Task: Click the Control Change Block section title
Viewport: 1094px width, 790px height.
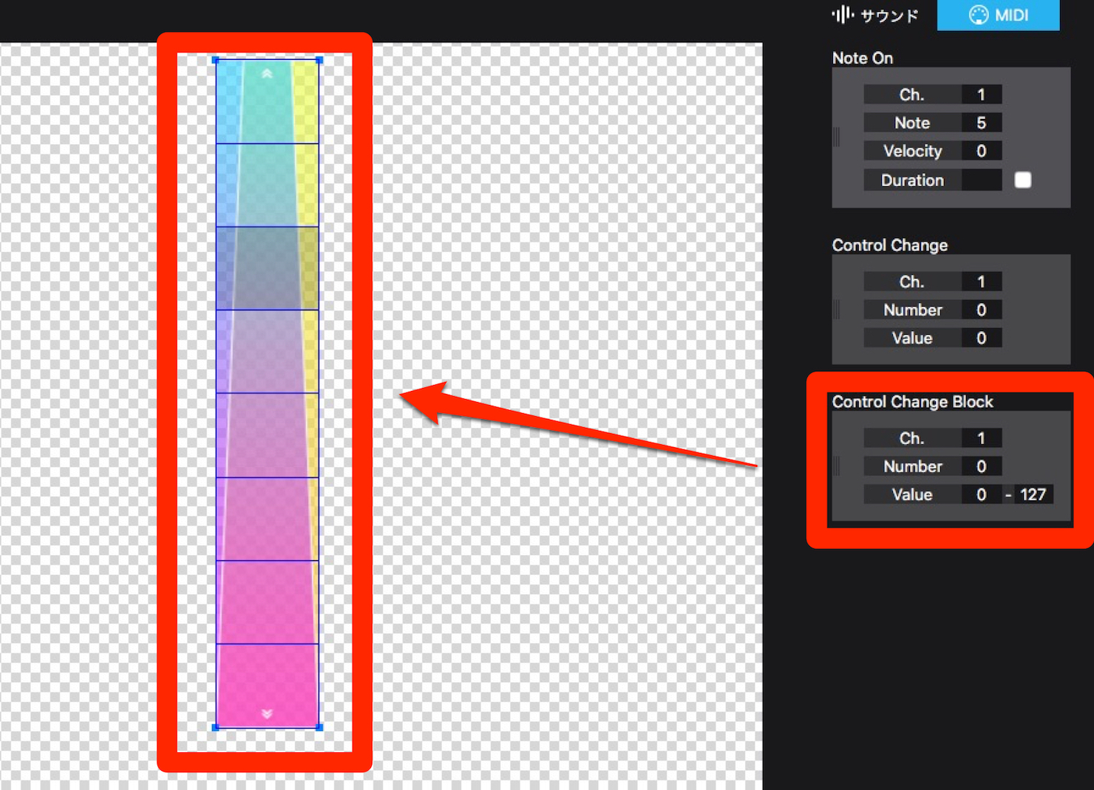Action: (913, 401)
